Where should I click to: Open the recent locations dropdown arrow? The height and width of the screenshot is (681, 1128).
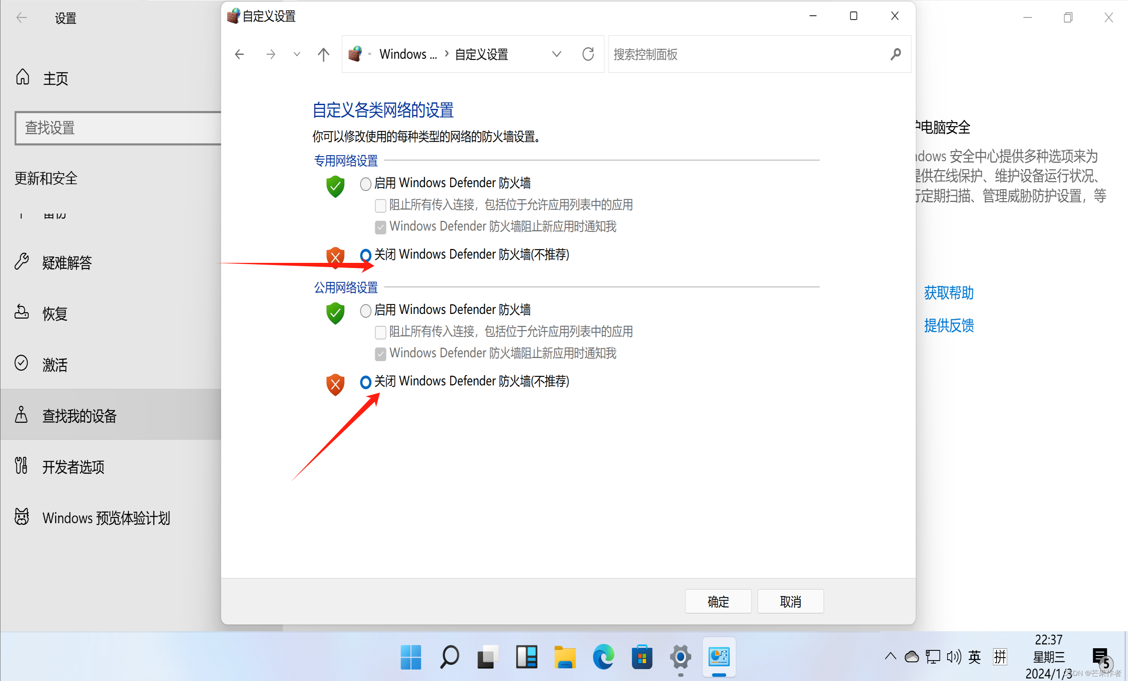(x=297, y=54)
